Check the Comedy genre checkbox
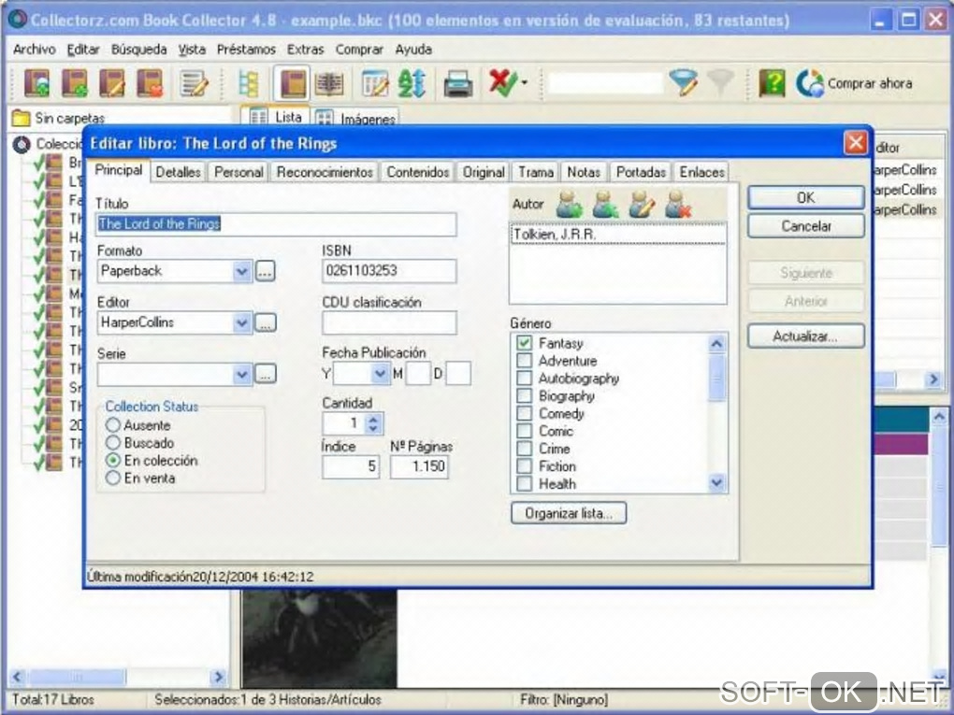Image resolution: width=954 pixels, height=715 pixels. (524, 413)
